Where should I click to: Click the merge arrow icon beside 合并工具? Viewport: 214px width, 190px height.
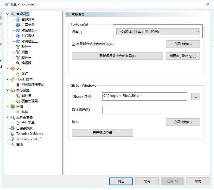click(18, 123)
